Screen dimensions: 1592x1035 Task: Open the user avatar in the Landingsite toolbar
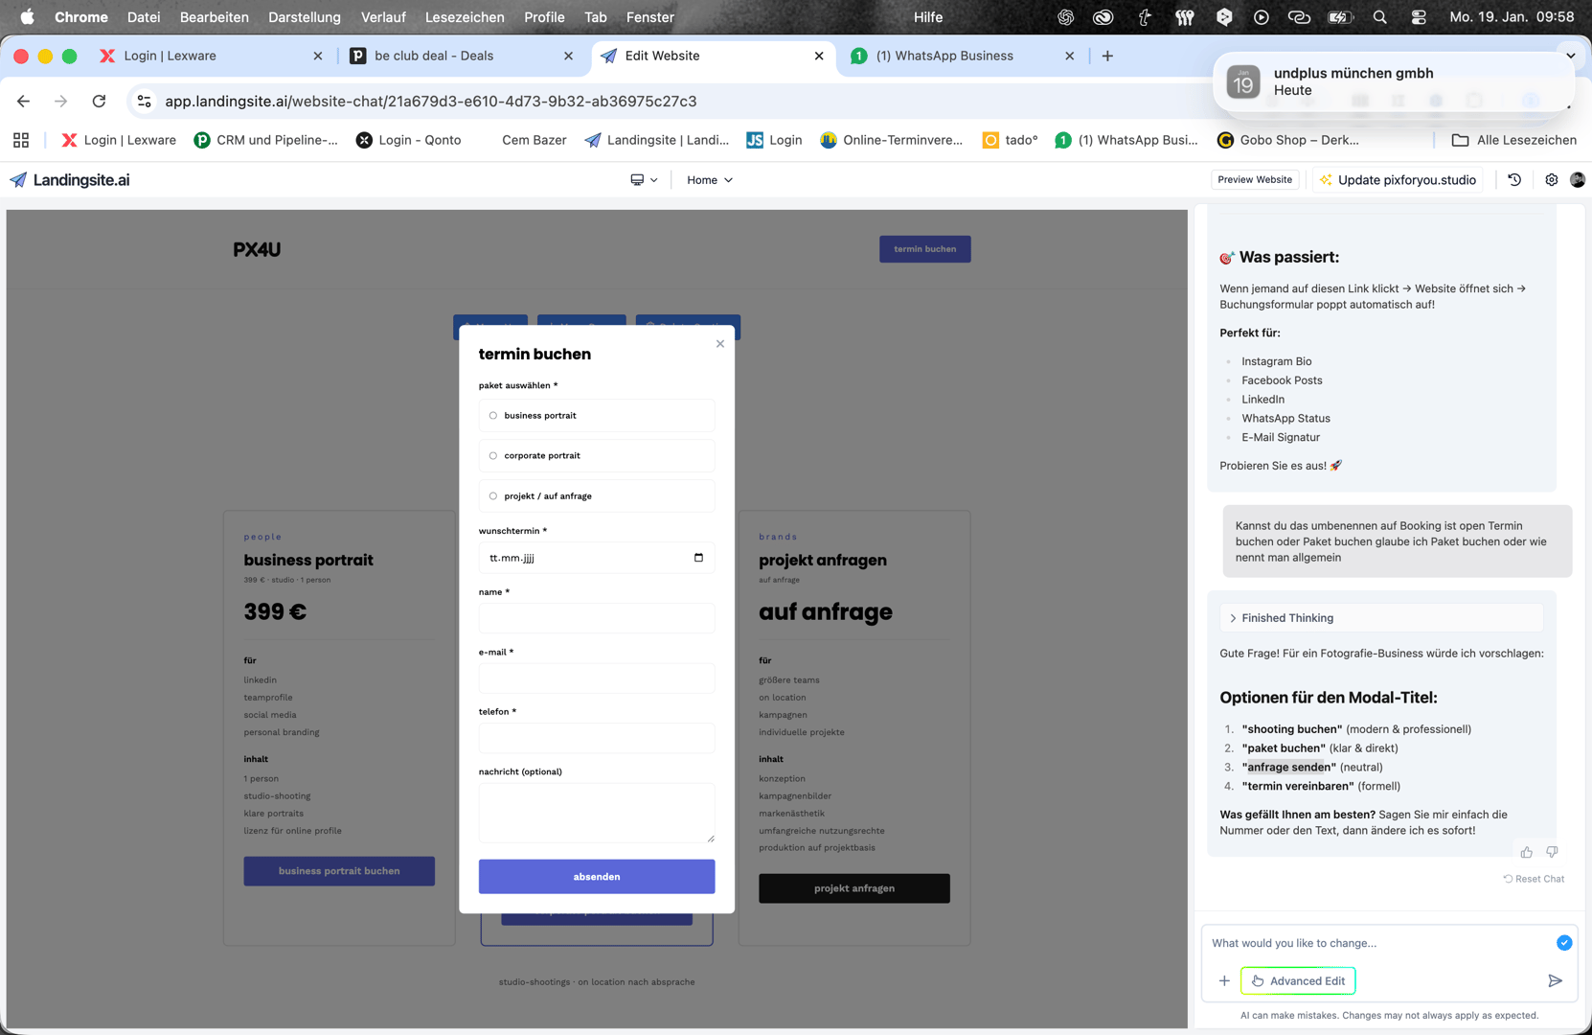tap(1578, 180)
